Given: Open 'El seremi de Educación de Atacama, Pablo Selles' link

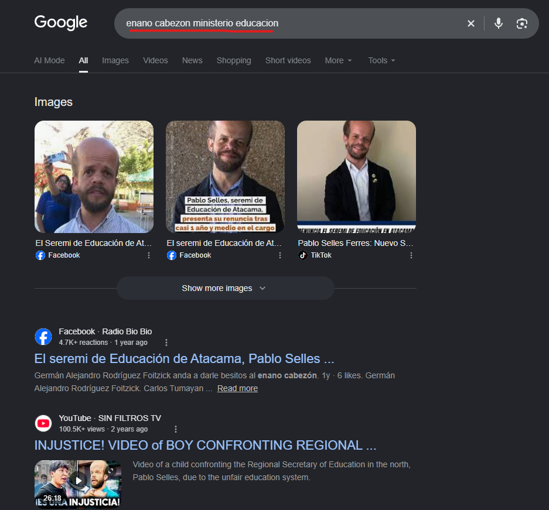Looking at the screenshot, I should tap(184, 359).
